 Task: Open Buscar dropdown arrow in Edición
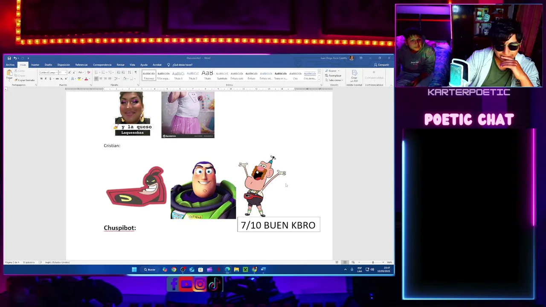338,71
